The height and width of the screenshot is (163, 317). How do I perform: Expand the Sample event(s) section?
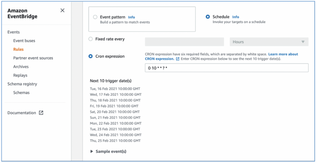pyautogui.click(x=108, y=152)
